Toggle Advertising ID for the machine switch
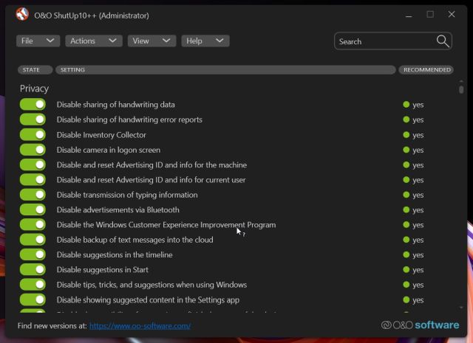 (33, 164)
